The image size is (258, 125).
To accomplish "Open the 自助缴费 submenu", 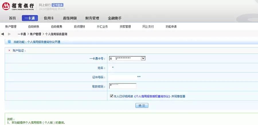I will tap(56, 27).
